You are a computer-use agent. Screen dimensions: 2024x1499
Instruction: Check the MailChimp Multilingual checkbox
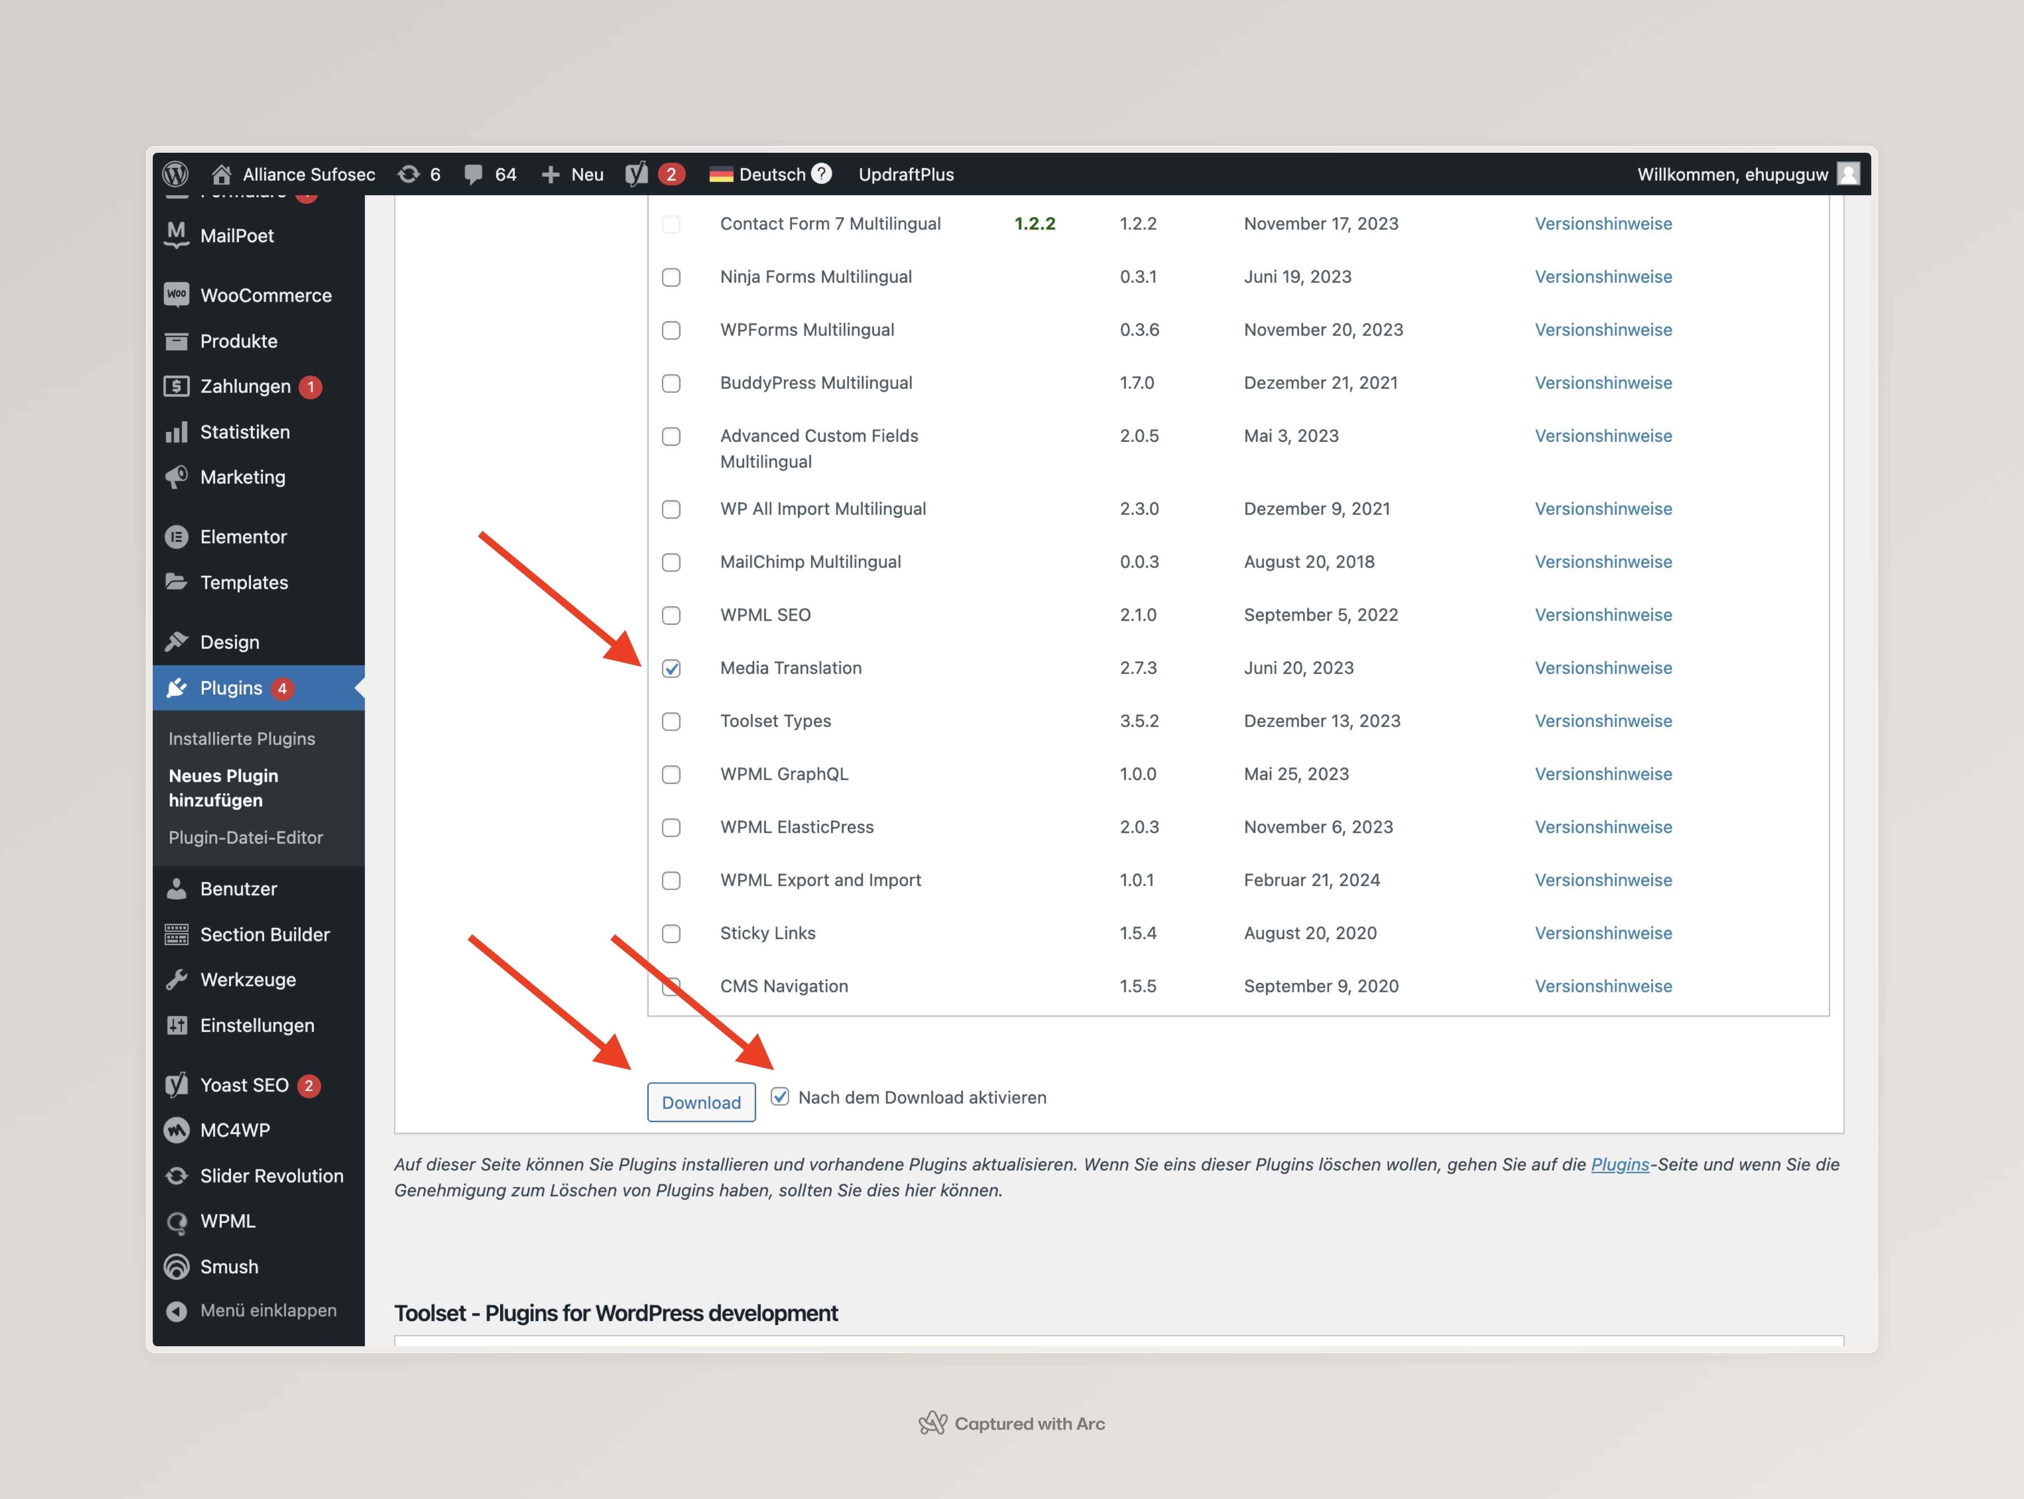[671, 563]
